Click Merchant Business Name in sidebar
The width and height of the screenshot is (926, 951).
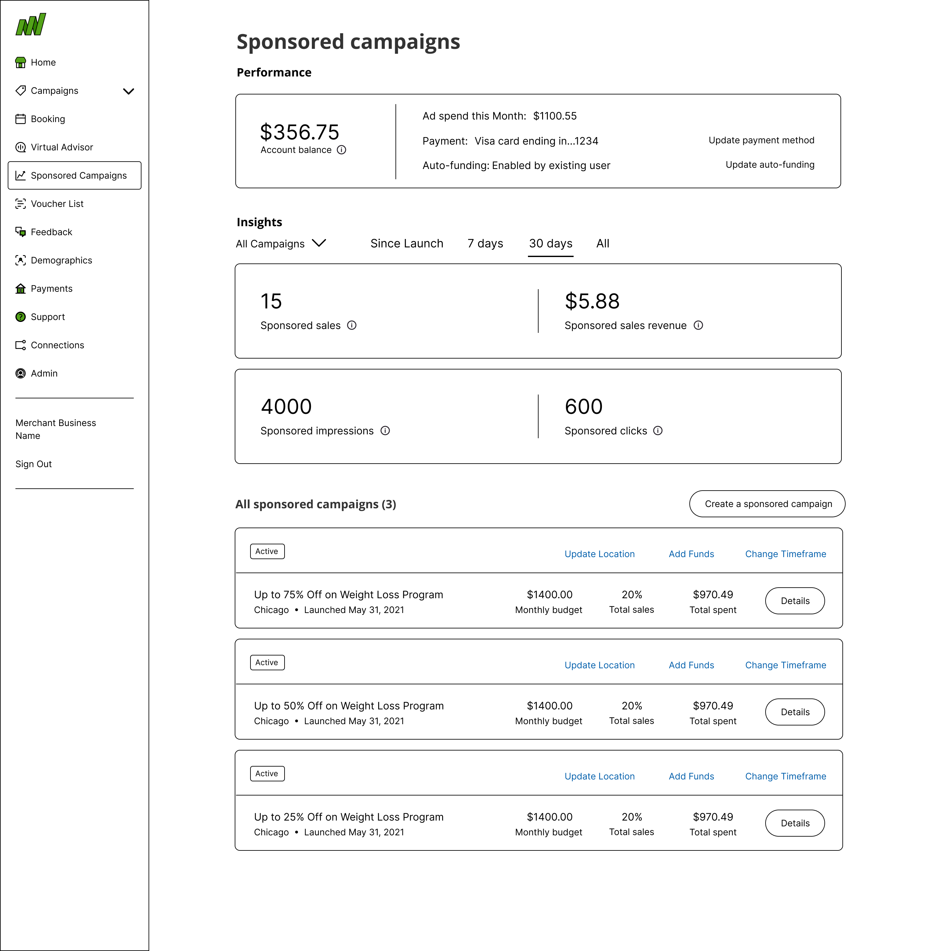coord(55,429)
